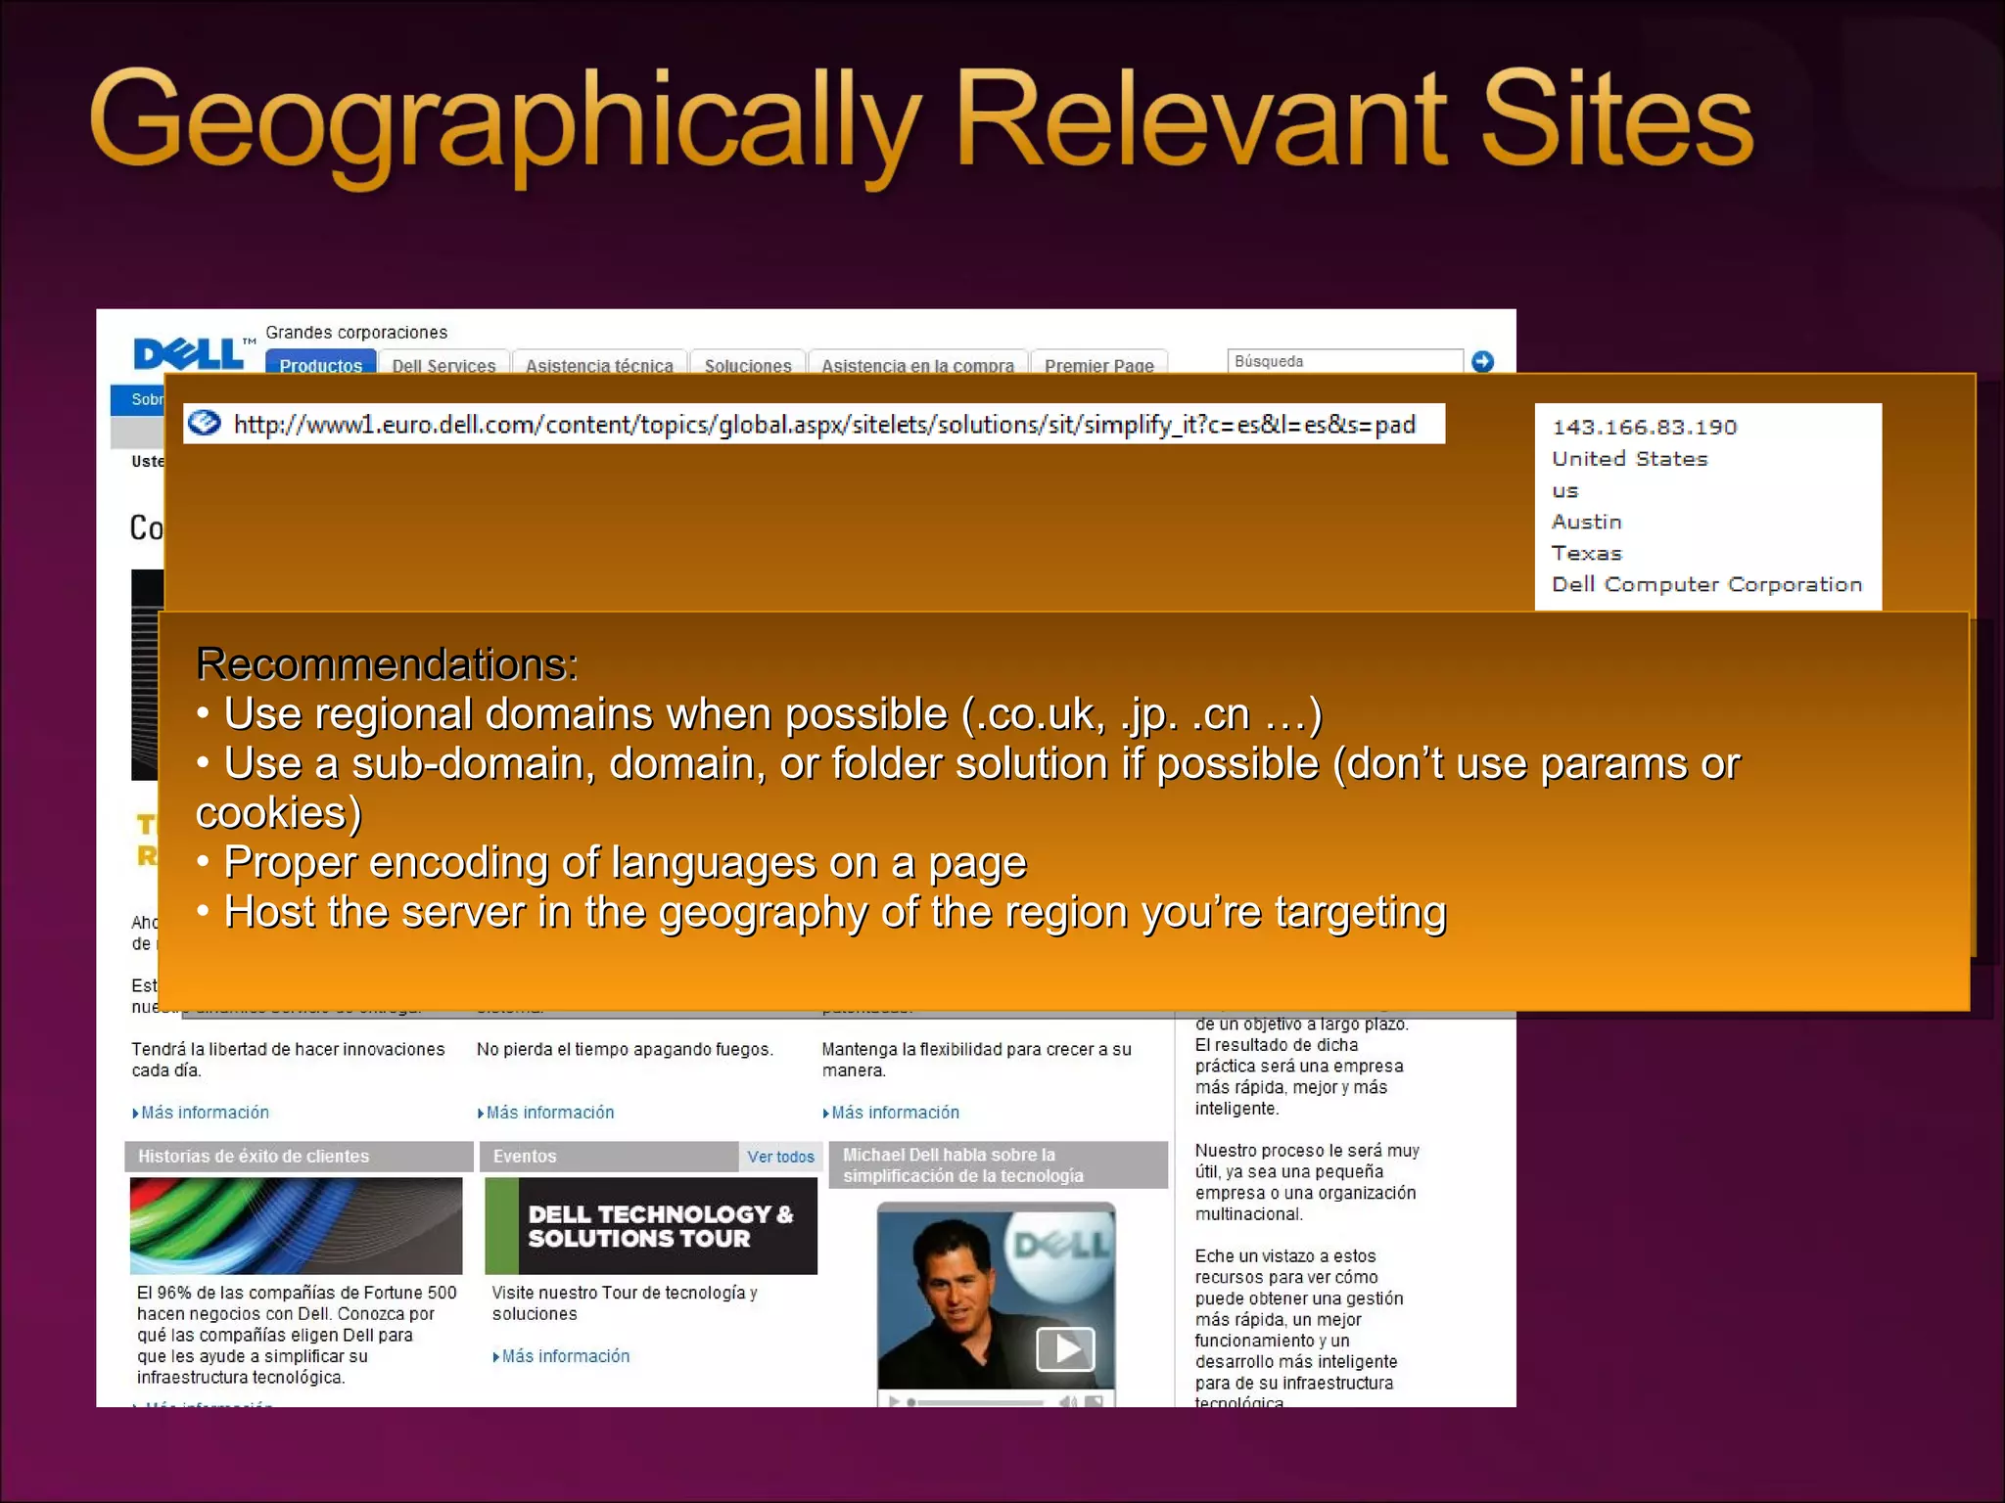Click the browser page icon beside URL
This screenshot has width=2005, height=1503.
coord(205,423)
